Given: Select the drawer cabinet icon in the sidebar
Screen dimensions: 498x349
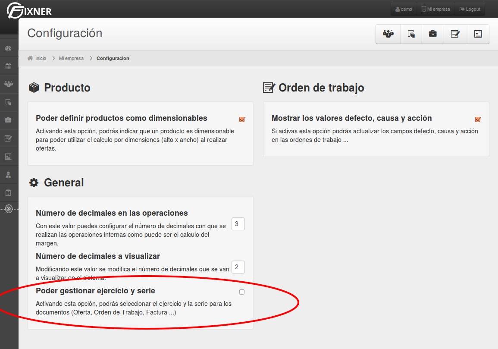Looking at the screenshot, I should 8,192.
